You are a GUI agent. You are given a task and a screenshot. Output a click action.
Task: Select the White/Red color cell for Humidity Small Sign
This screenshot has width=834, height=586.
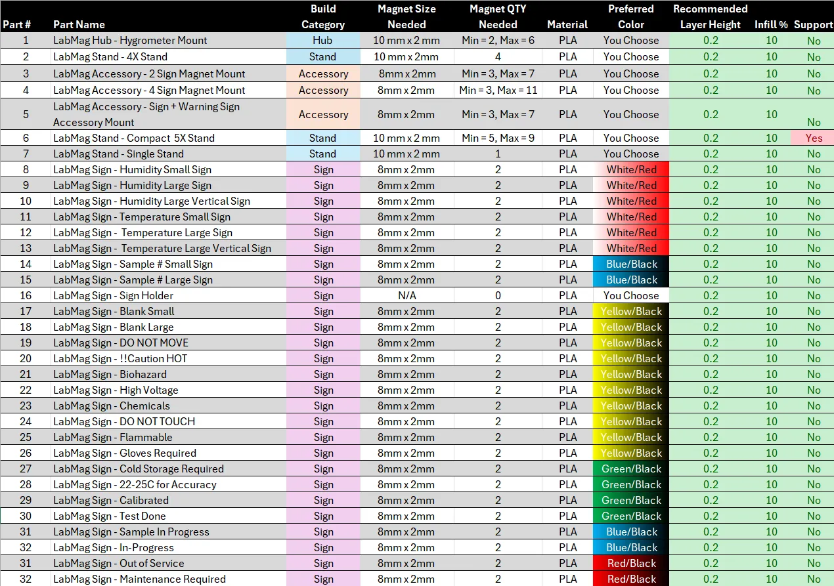tap(631, 169)
